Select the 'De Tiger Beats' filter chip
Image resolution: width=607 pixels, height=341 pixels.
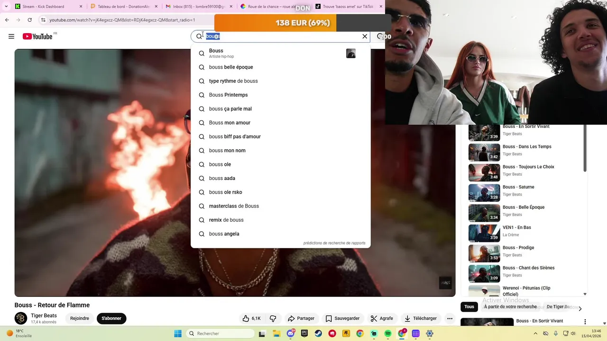coord(558,306)
